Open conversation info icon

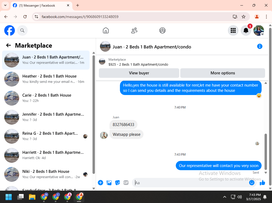click(x=260, y=46)
